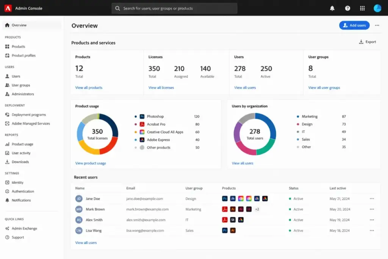The width and height of the screenshot is (388, 259).
Task: Click the May 19, 2024 date cell
Action: [339, 220]
